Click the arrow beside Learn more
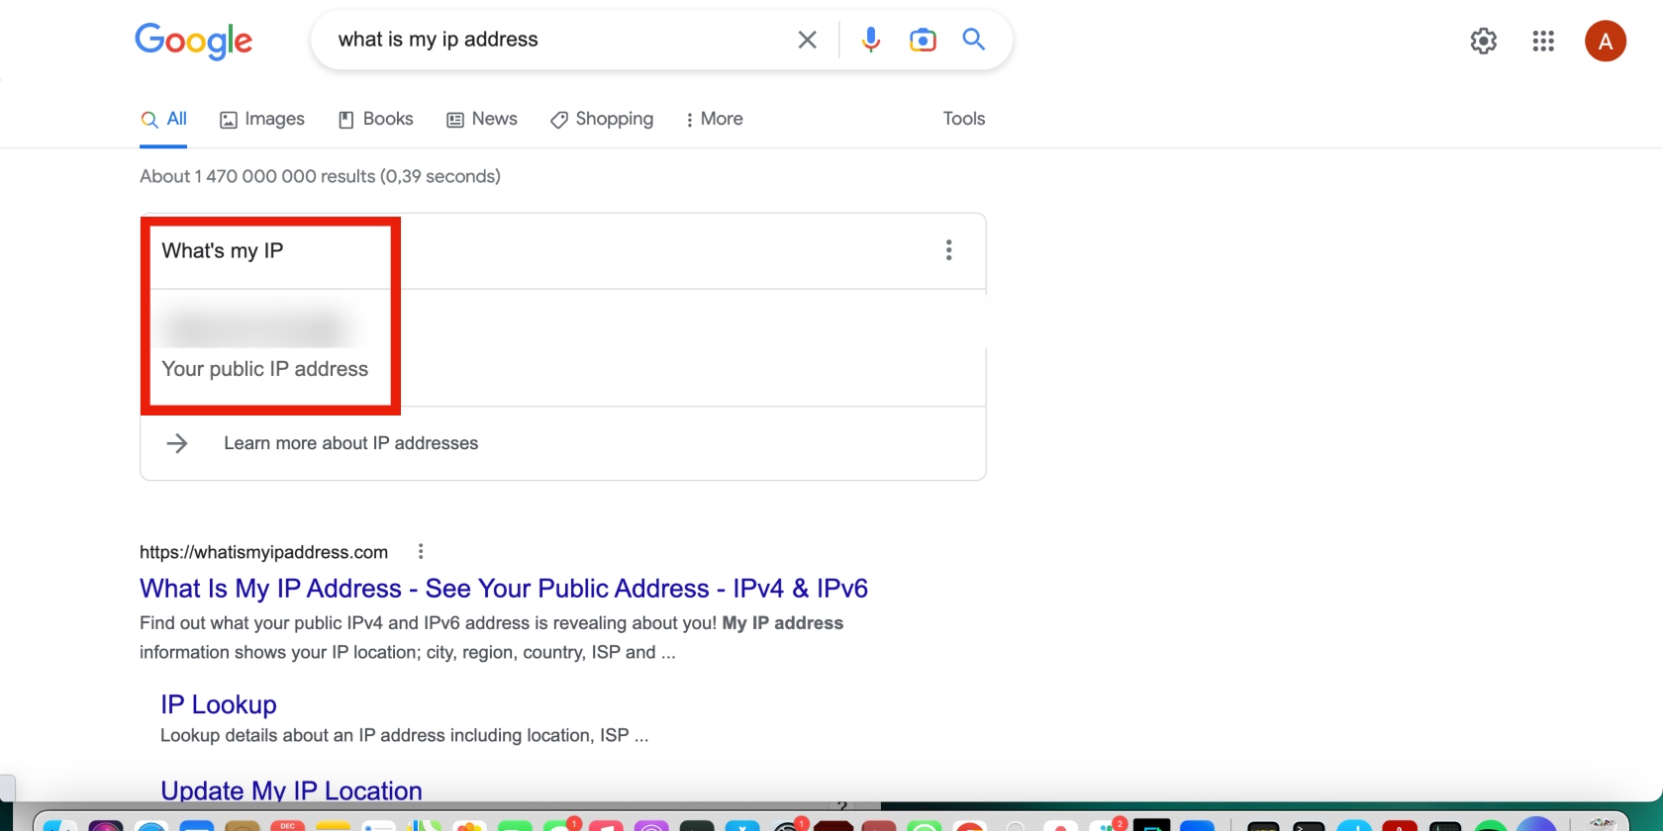 [x=177, y=443]
